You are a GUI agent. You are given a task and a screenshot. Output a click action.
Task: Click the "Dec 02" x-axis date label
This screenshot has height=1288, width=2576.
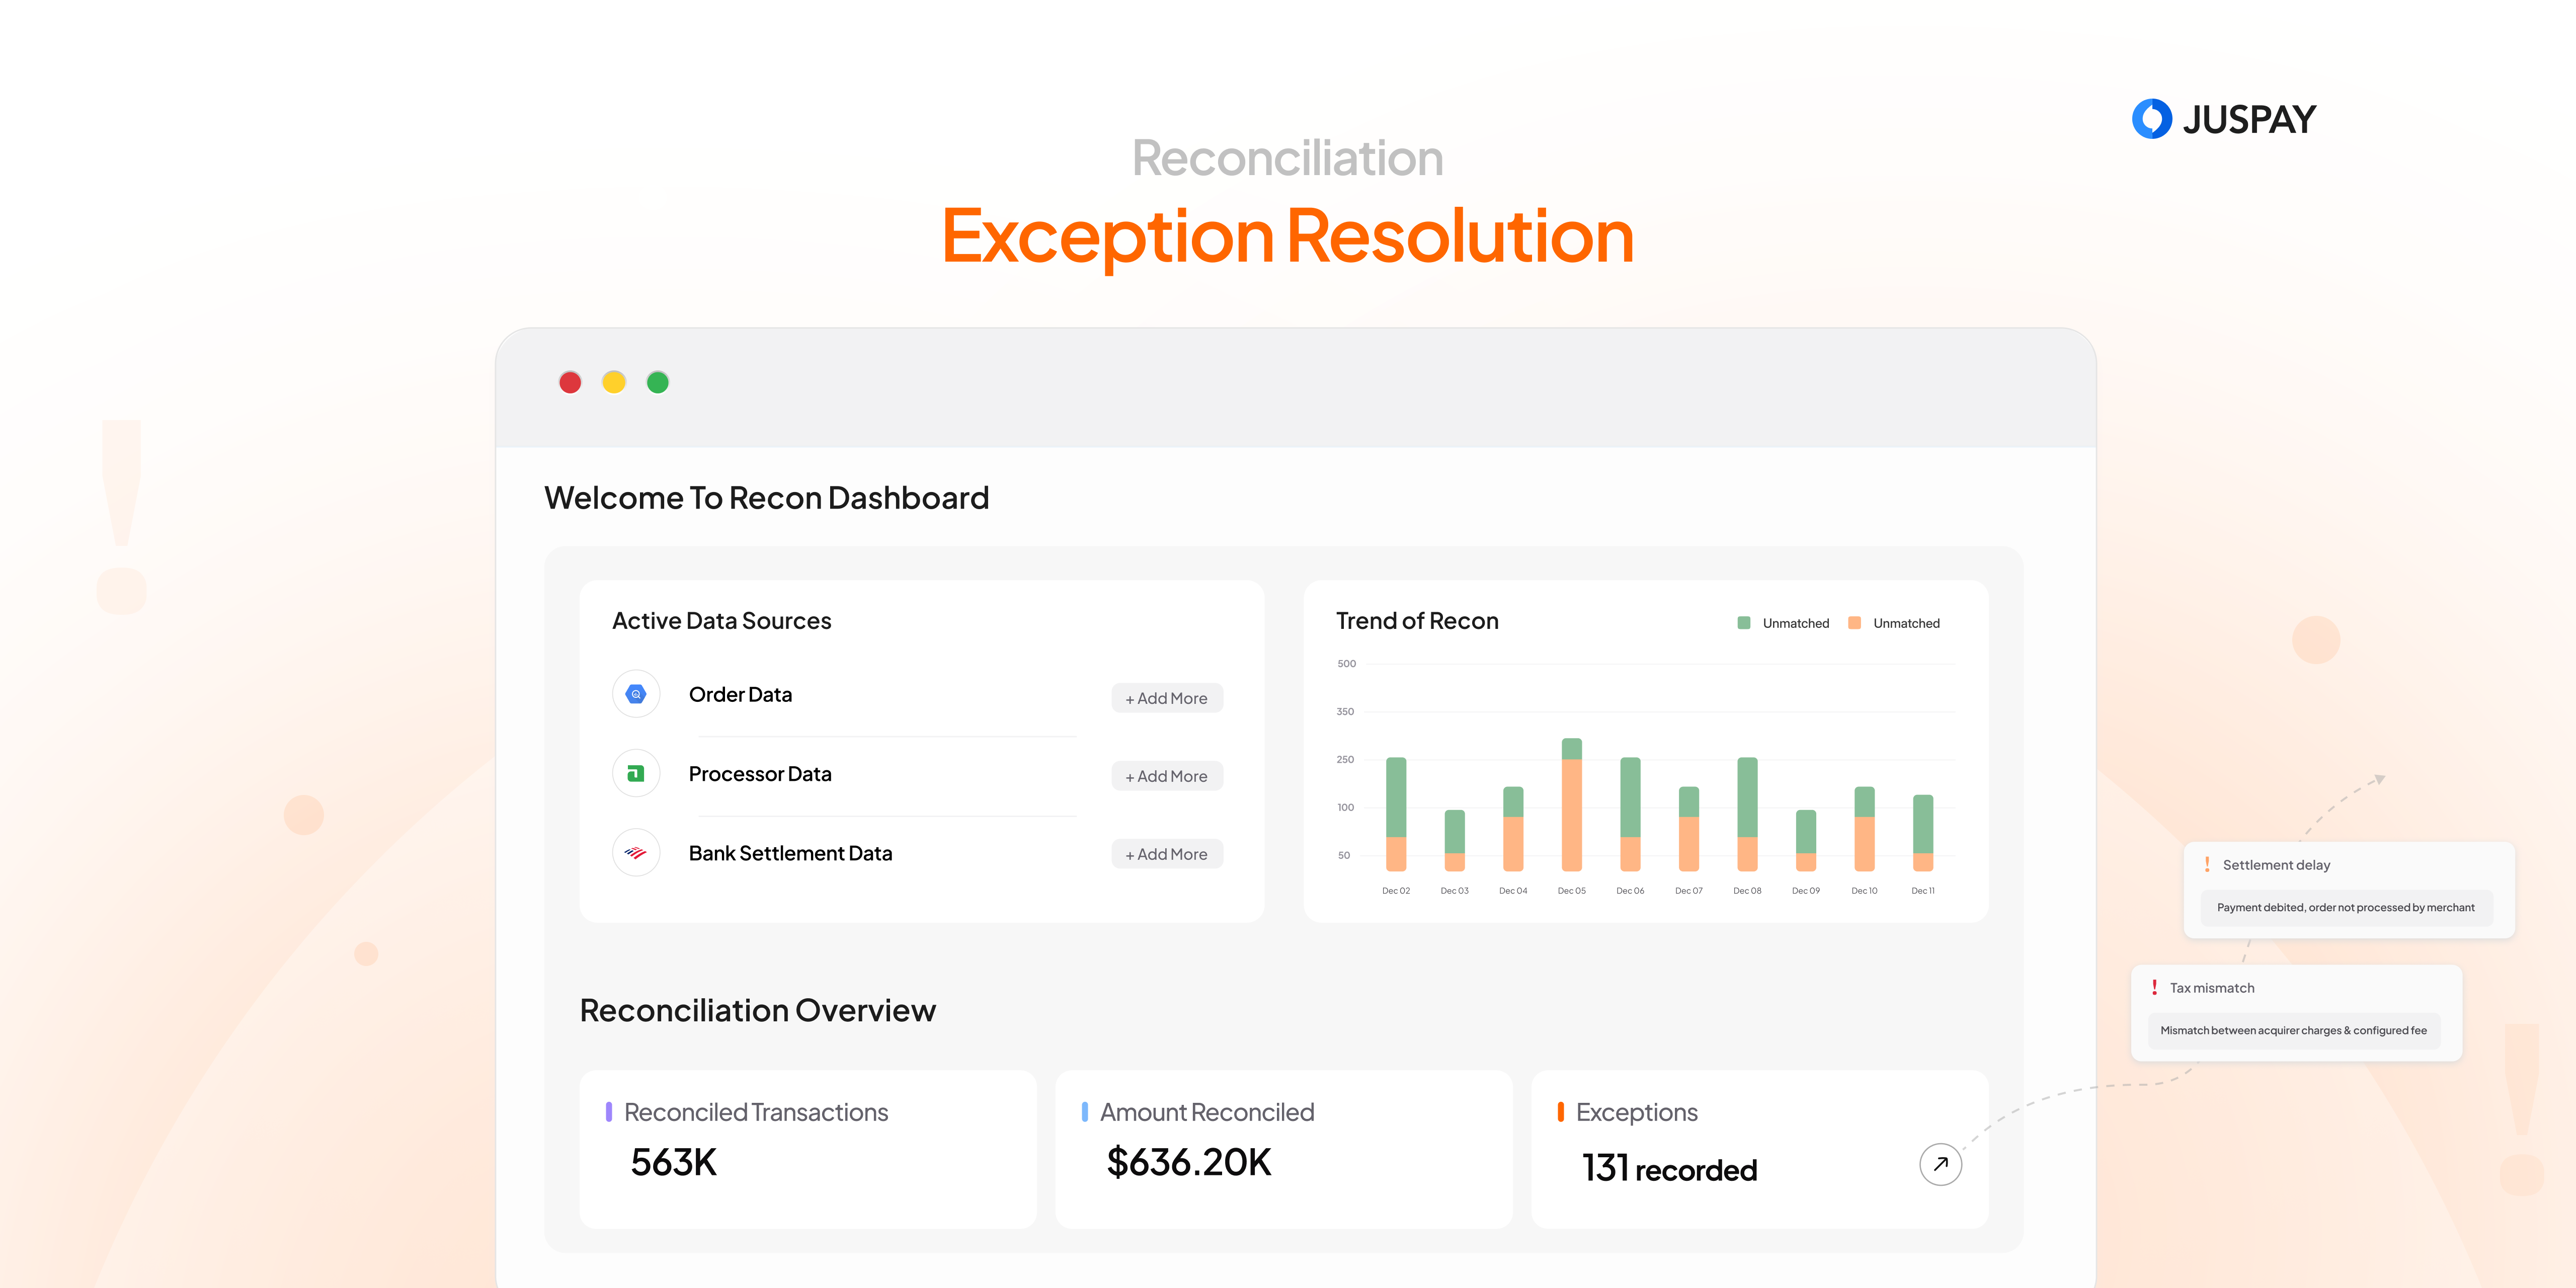[x=1396, y=891]
